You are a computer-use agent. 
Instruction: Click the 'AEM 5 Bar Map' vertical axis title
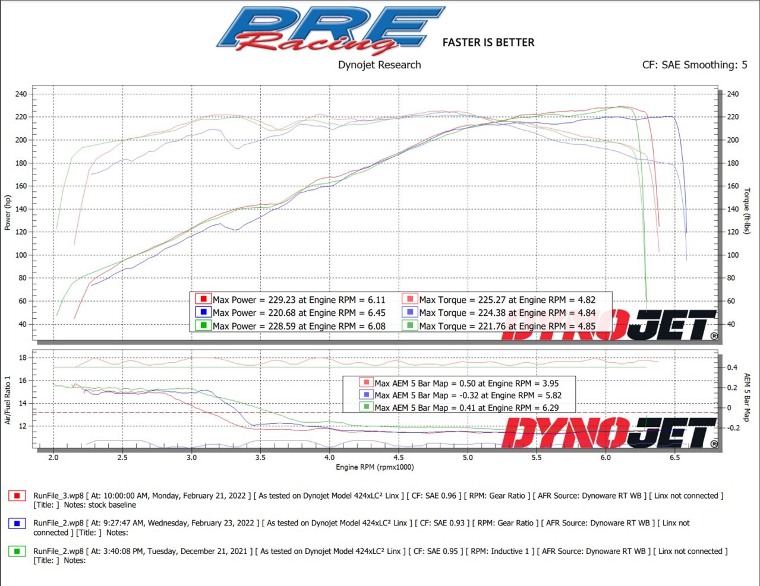[x=747, y=397]
